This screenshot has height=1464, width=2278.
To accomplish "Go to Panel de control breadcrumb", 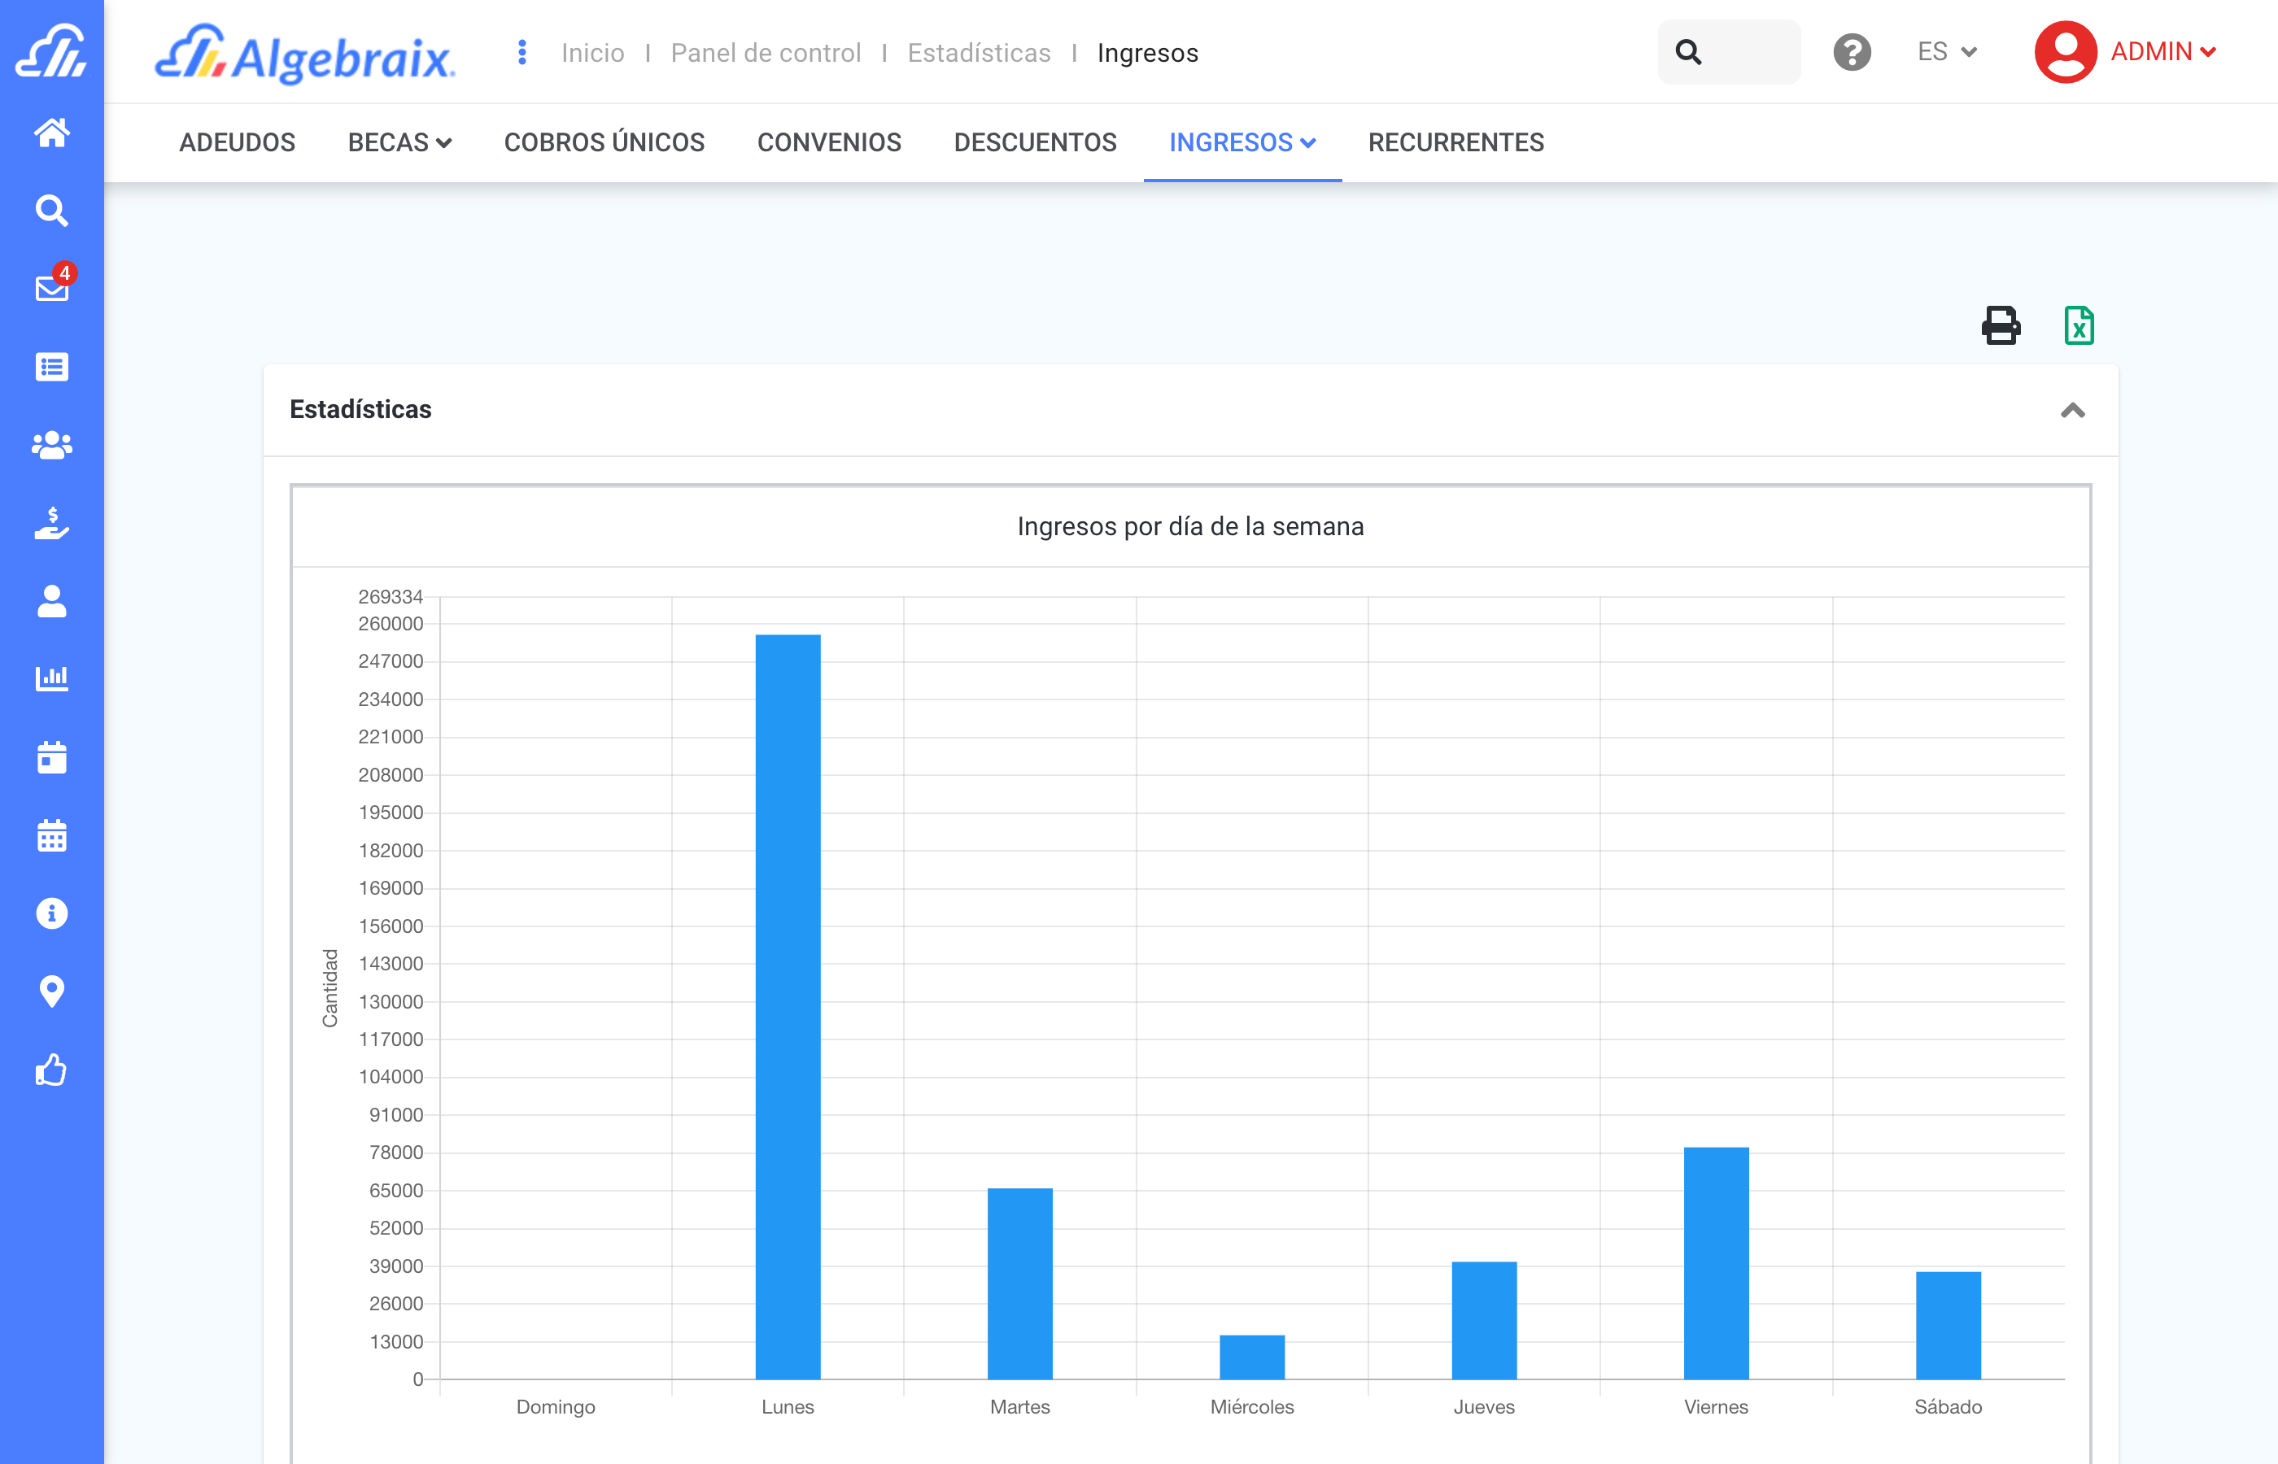I will point(766,53).
